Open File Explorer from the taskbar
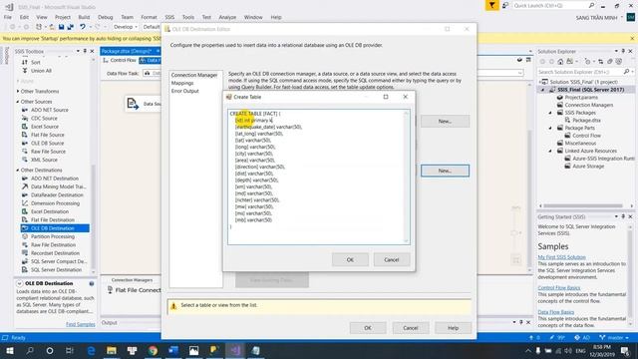The width and height of the screenshot is (638, 359). coord(112,350)
